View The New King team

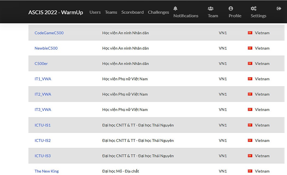pos(47,171)
